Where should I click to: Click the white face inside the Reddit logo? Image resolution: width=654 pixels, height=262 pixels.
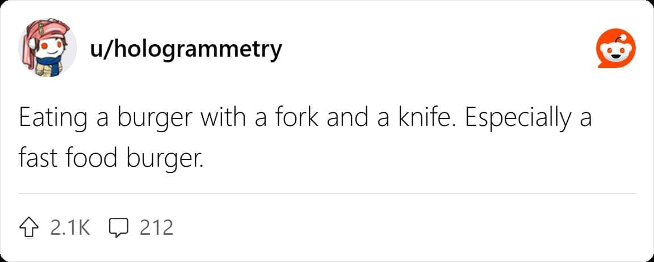coord(614,55)
